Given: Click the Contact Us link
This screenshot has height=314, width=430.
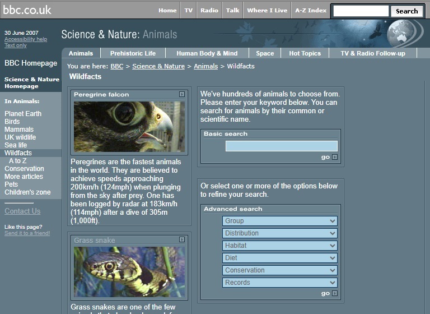Looking at the screenshot, I should click(22, 211).
